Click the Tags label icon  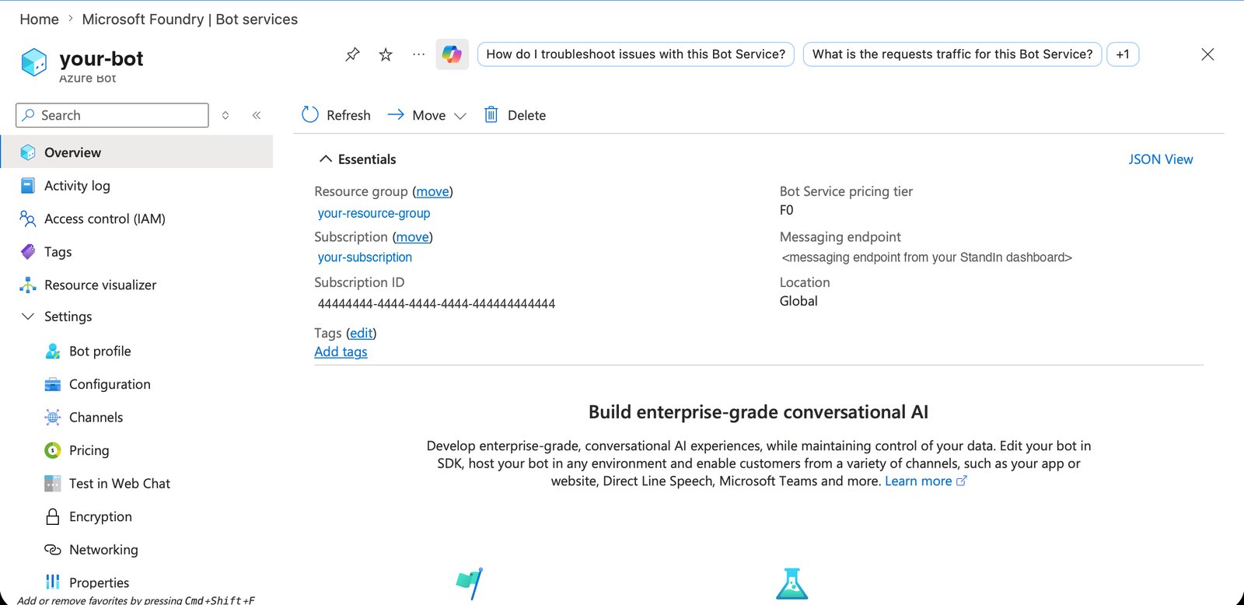(28, 252)
